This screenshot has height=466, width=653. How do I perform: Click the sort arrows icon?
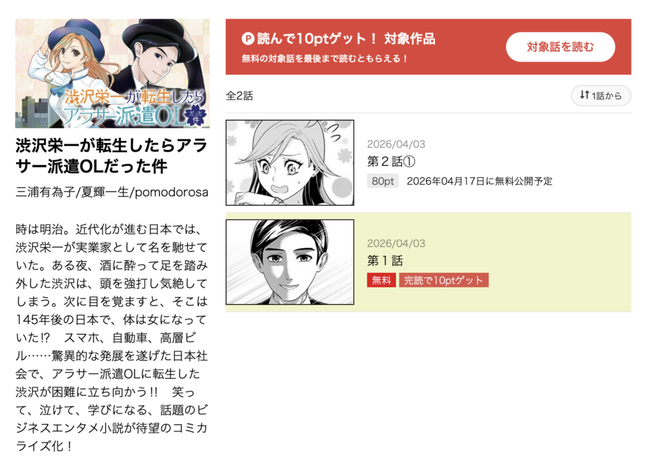(x=584, y=95)
